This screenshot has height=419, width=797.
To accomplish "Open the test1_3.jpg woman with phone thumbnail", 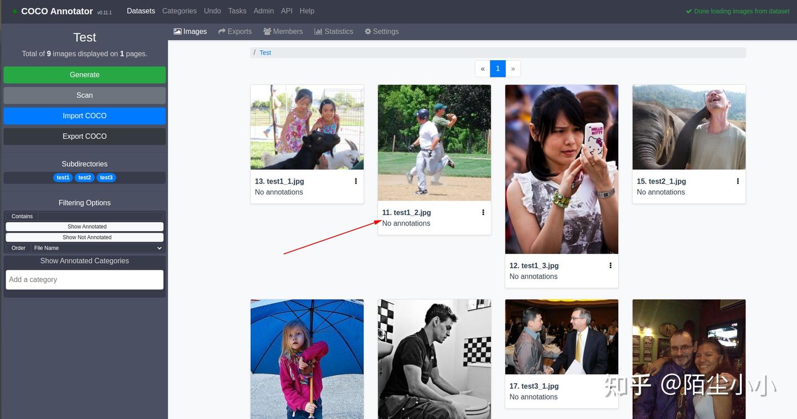I will (562, 169).
